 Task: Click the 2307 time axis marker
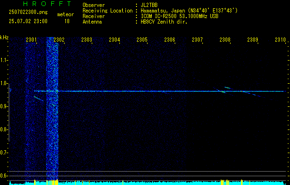[x=197, y=39]
